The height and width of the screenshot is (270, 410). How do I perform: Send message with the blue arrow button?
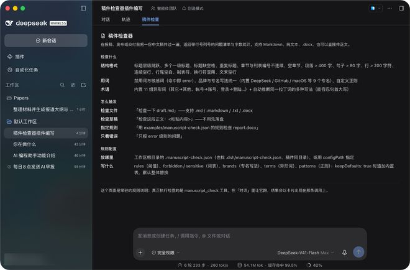point(358,252)
